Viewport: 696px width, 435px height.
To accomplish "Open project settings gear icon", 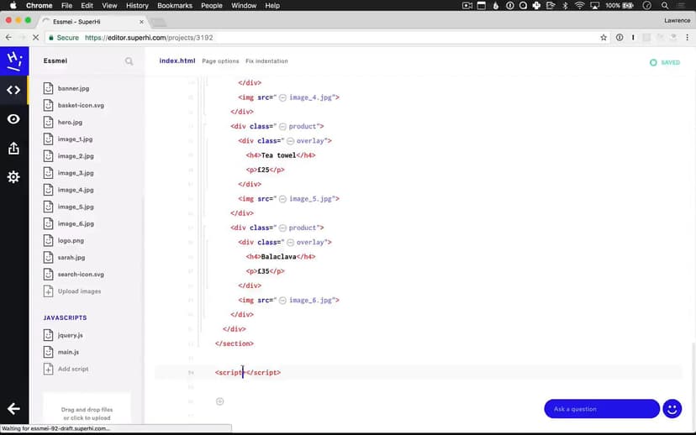I will coord(13,177).
